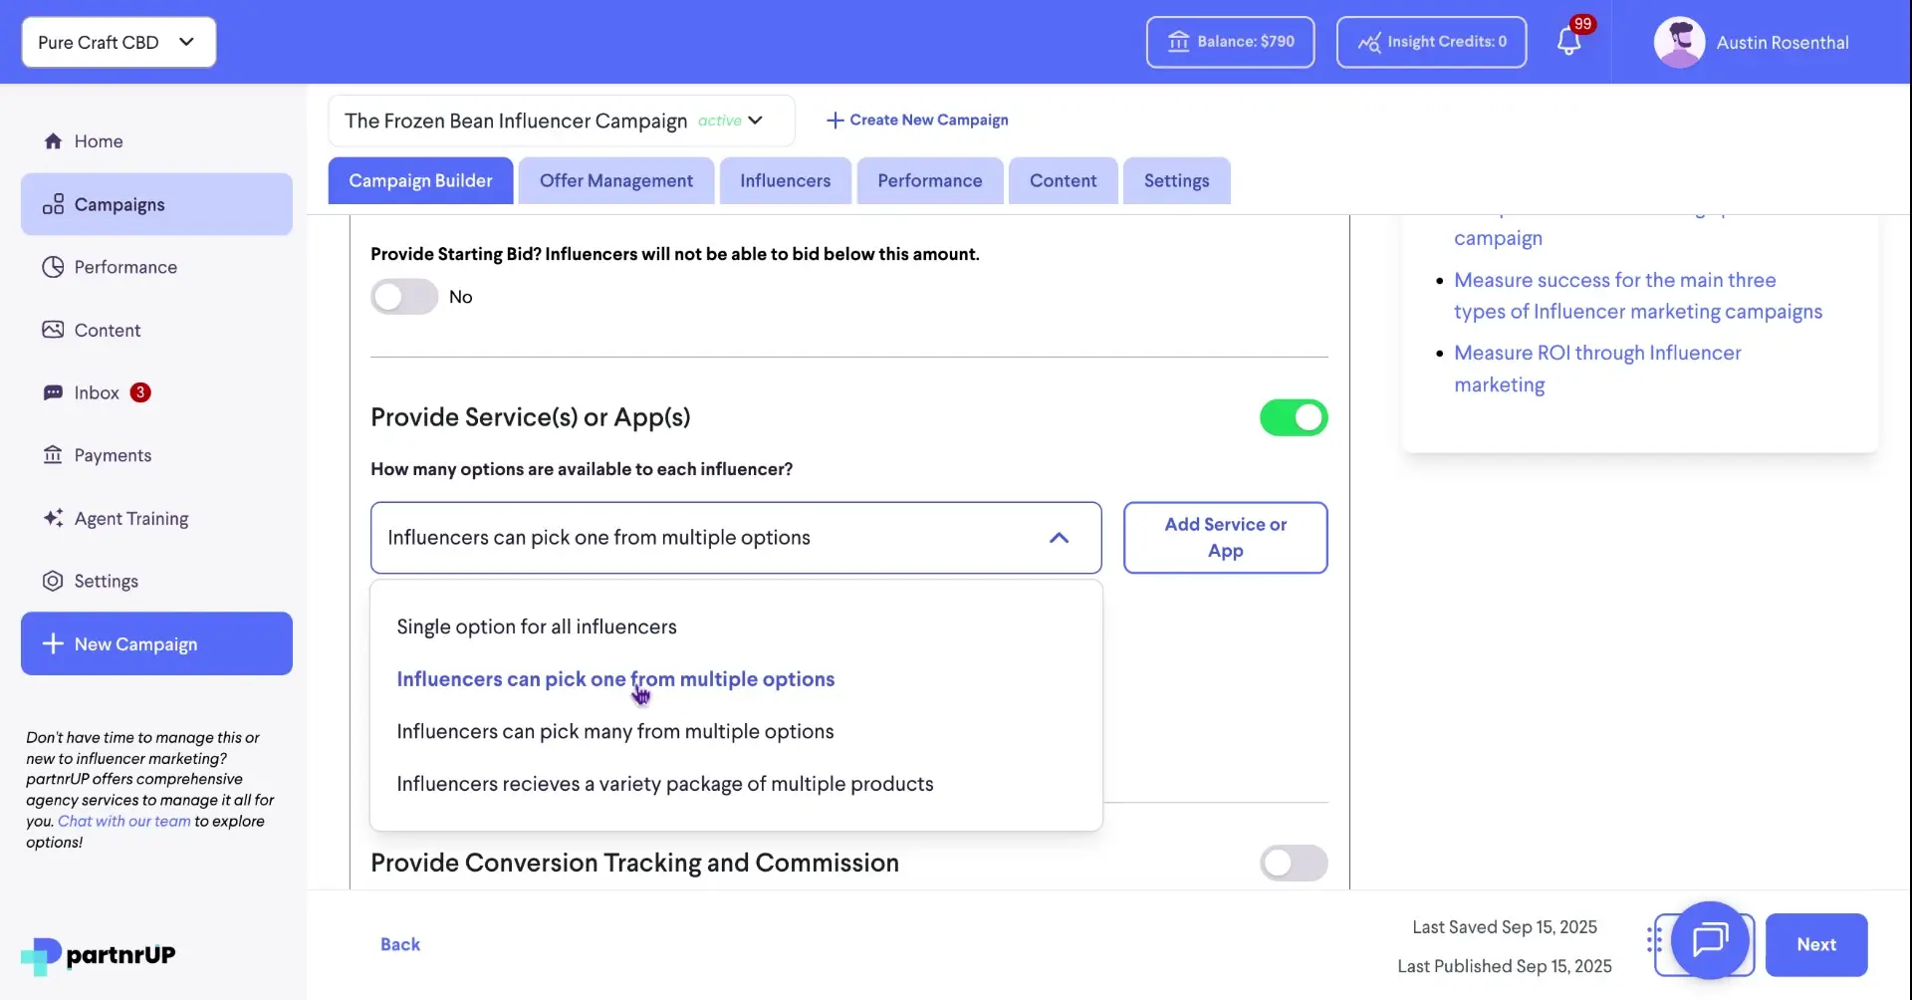Screen dimensions: 1912x1000
Task: Disable the Provide Service(s) or App(s) toggle
Action: click(1293, 417)
